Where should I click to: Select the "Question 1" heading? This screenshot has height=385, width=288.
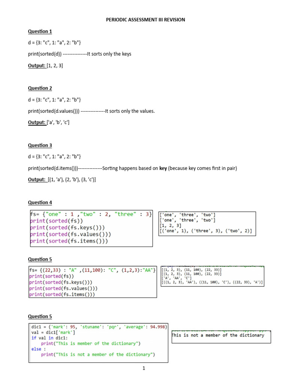coord(40,32)
